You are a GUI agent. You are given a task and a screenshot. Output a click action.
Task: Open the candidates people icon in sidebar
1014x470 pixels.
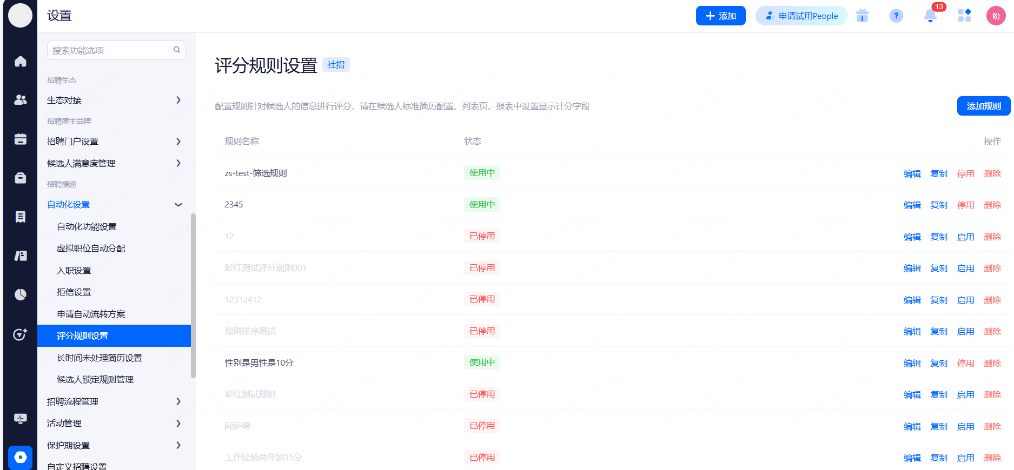click(x=21, y=100)
